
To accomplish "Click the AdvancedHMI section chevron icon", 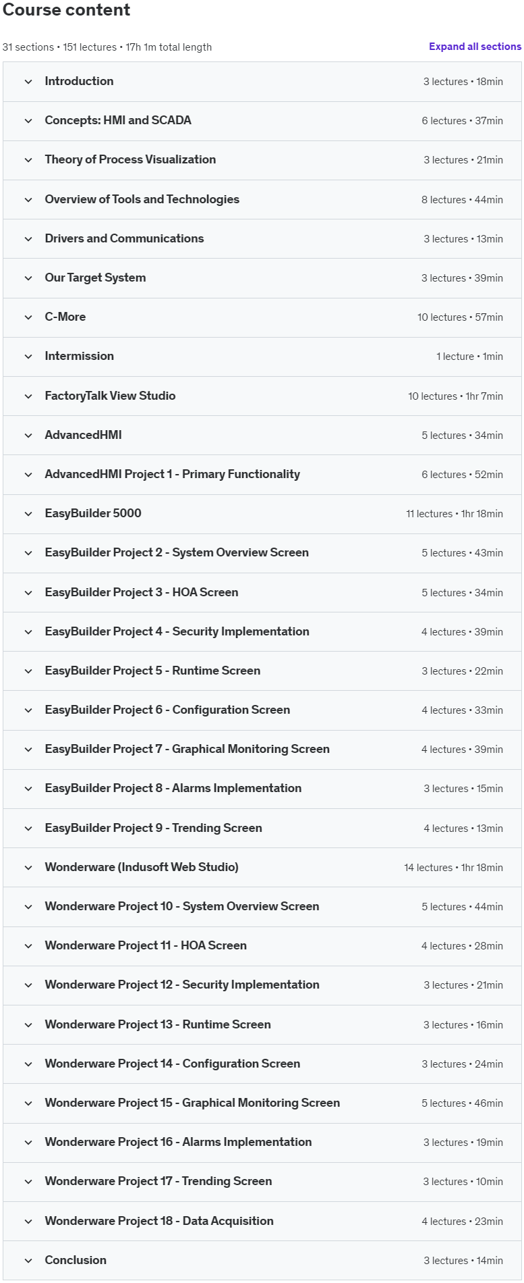I will pos(28,436).
